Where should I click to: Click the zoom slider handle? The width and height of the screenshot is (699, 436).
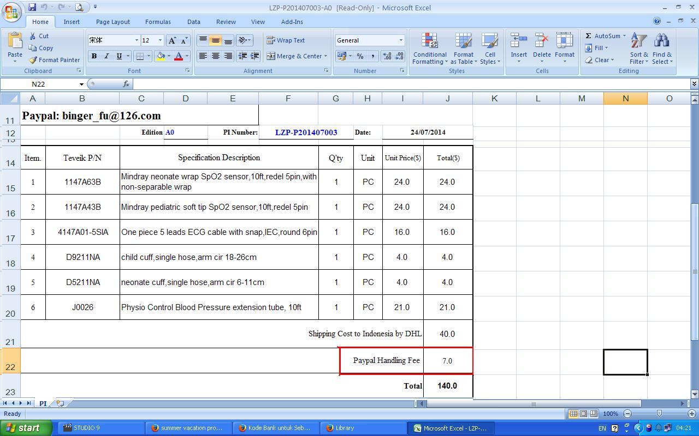tap(659, 414)
